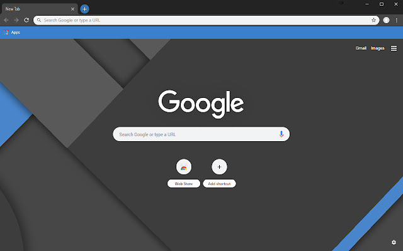
Task: Reload the current page
Action: point(26,20)
